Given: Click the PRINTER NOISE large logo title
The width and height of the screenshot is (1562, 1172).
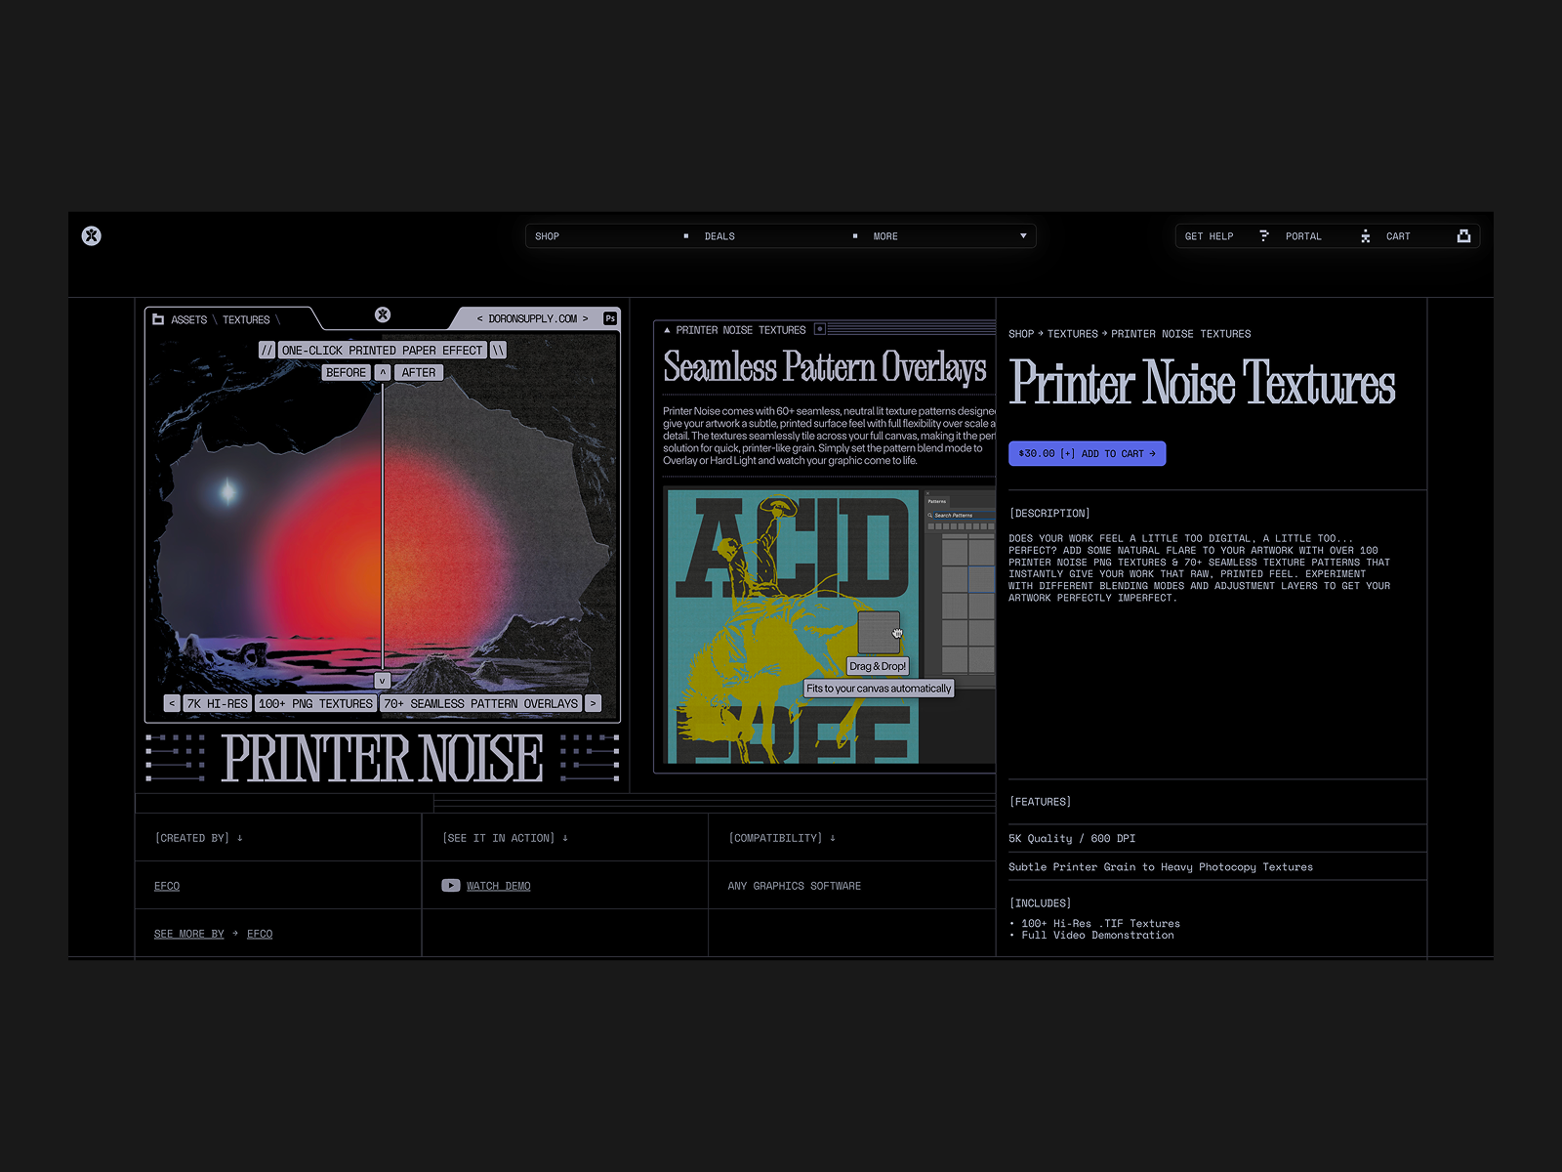Looking at the screenshot, I should tap(383, 759).
